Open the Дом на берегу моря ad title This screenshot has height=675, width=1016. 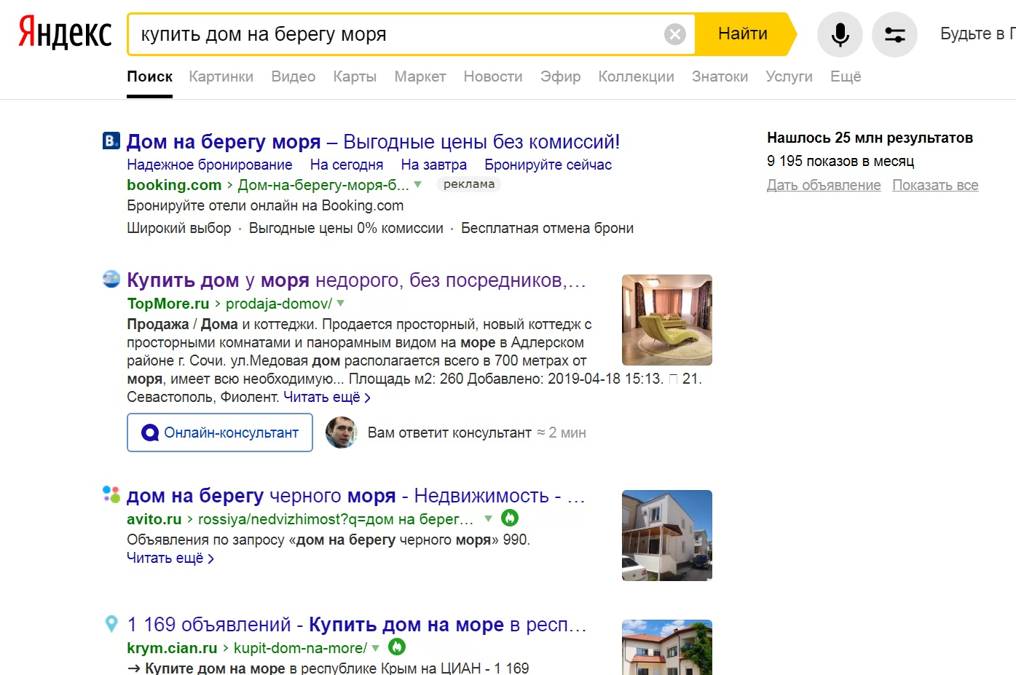[373, 141]
